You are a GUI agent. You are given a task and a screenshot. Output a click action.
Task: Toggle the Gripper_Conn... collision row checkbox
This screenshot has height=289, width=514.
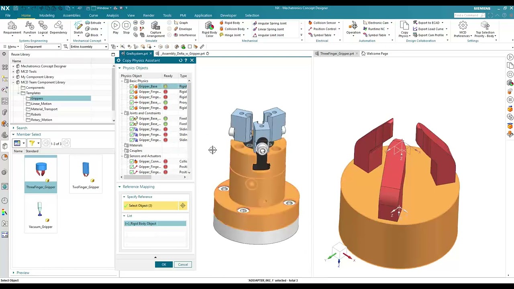click(x=132, y=161)
